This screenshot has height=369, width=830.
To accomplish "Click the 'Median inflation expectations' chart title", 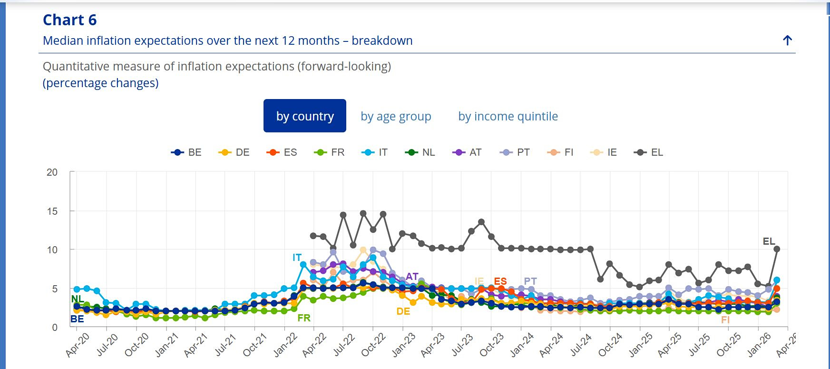I will 227,40.
